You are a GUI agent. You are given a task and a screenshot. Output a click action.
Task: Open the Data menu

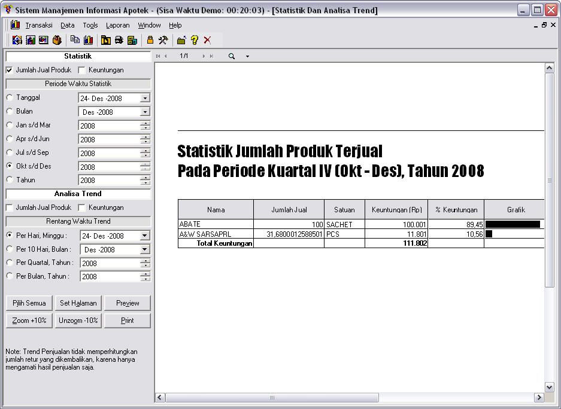tap(67, 25)
